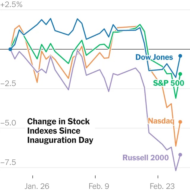The image size is (190, 190).
Task: Click the purple Russell 2000 endpoint dot
Action: pyautogui.click(x=180, y=155)
